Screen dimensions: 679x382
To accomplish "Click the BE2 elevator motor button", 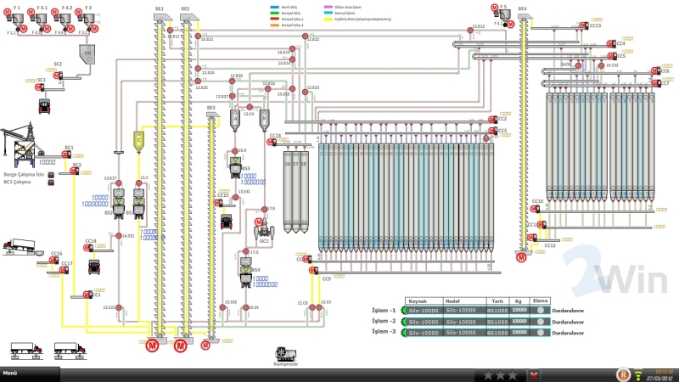I will point(180,345).
